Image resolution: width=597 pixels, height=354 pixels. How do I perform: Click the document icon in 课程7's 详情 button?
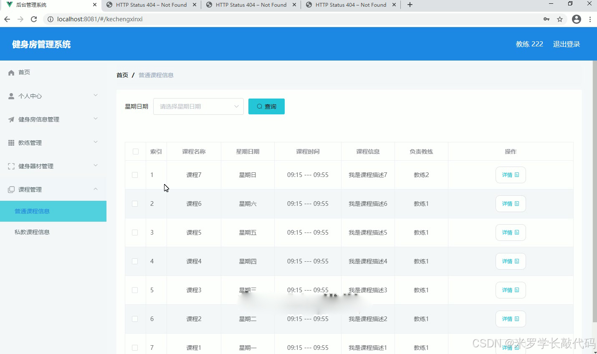pyautogui.click(x=516, y=175)
